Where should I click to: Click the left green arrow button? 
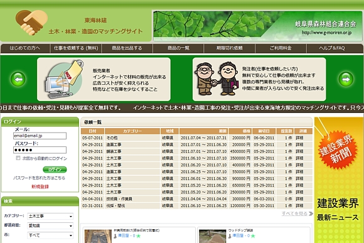click(18, 79)
